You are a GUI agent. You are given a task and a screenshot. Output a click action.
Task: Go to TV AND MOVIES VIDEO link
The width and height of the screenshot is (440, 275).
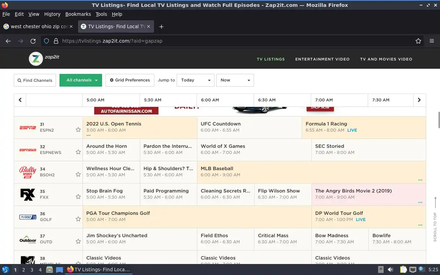coord(386,59)
